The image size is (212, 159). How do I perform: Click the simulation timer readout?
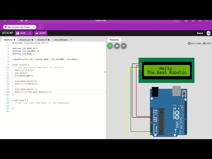coord(194,43)
